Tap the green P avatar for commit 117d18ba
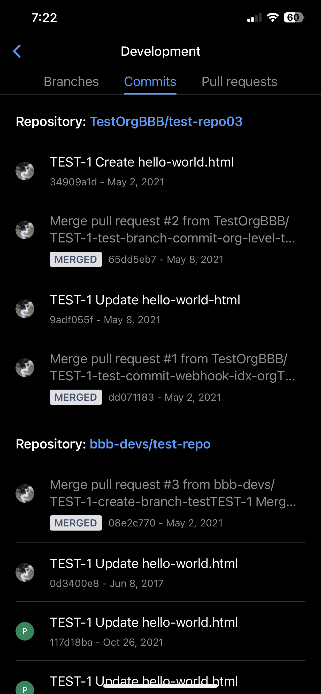This screenshot has height=694, width=321. (25, 631)
